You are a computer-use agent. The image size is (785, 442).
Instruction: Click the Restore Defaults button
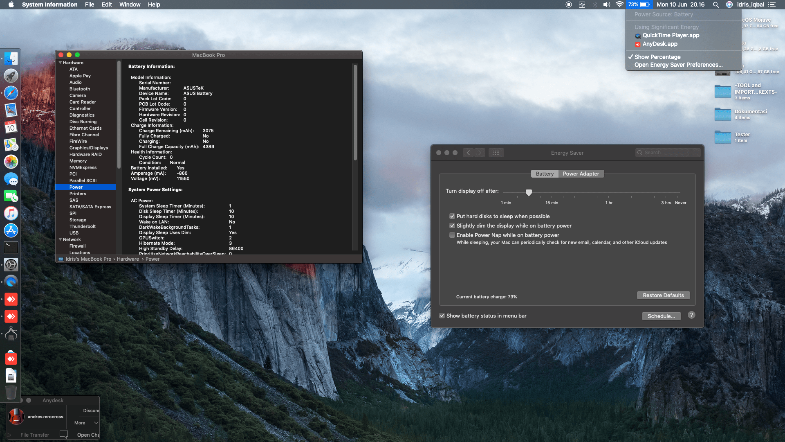click(x=663, y=295)
